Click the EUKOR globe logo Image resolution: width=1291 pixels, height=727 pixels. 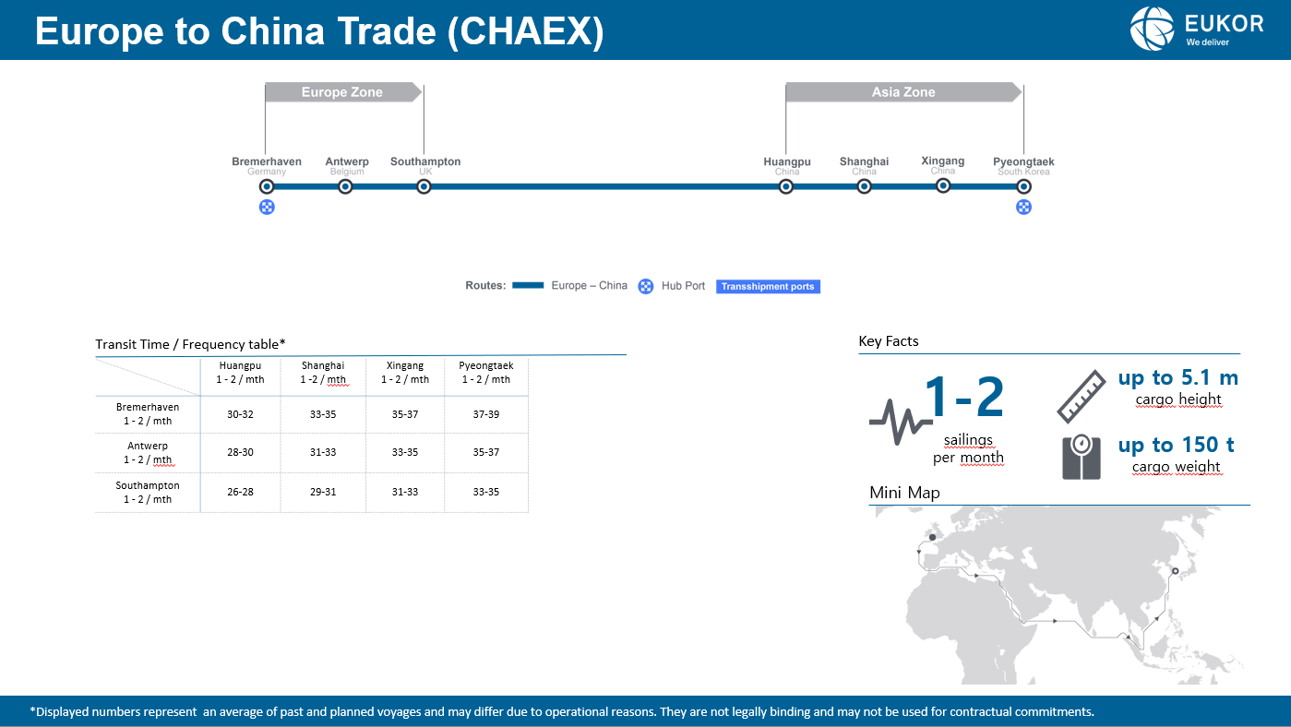pos(1153,29)
